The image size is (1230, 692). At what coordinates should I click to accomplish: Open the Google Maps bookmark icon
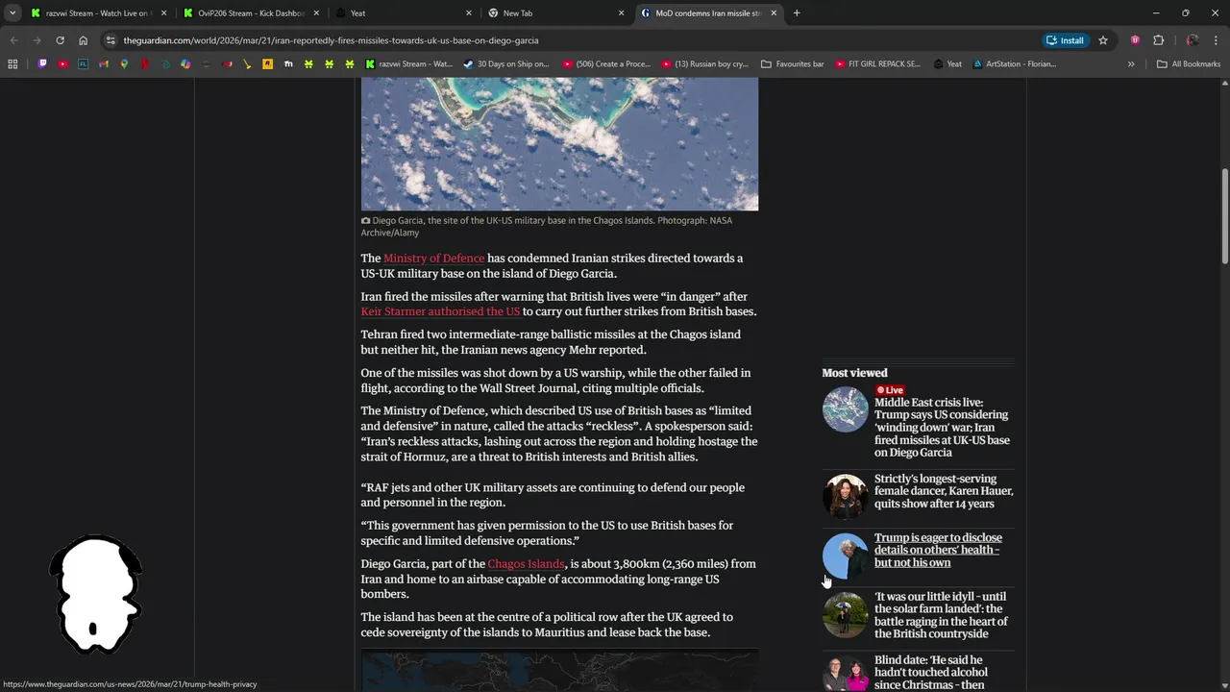(124, 64)
